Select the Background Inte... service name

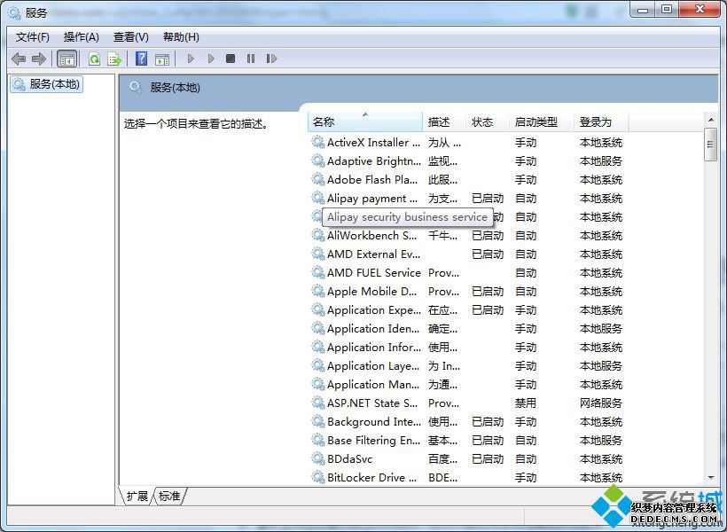374,422
